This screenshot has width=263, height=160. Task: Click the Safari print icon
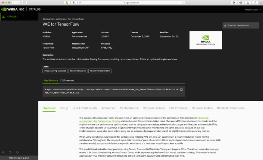(x=241, y=3)
